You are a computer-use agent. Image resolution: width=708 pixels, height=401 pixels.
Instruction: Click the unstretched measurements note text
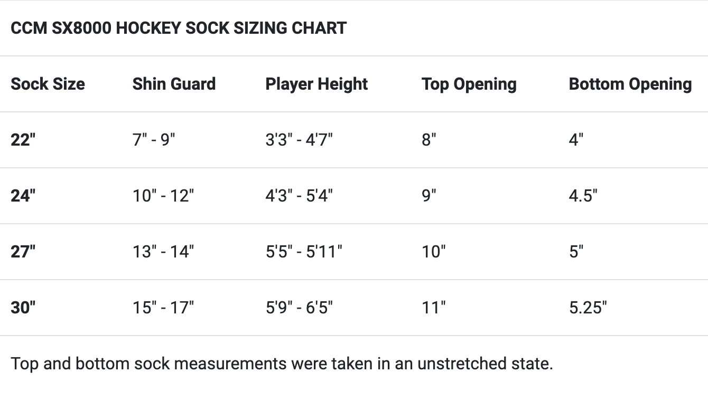click(x=282, y=364)
